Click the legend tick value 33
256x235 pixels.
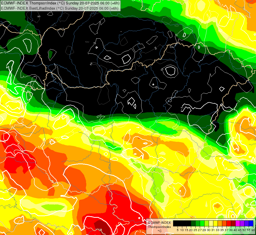[x=218, y=230]
